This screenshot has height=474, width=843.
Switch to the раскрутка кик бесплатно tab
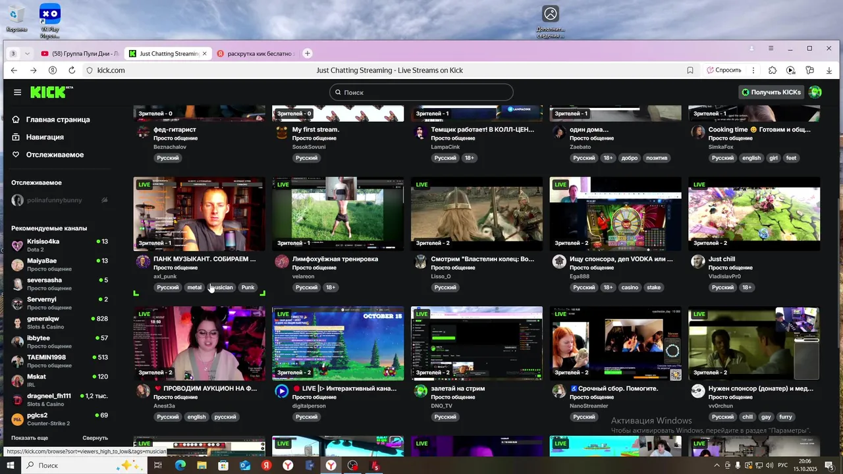coord(254,53)
